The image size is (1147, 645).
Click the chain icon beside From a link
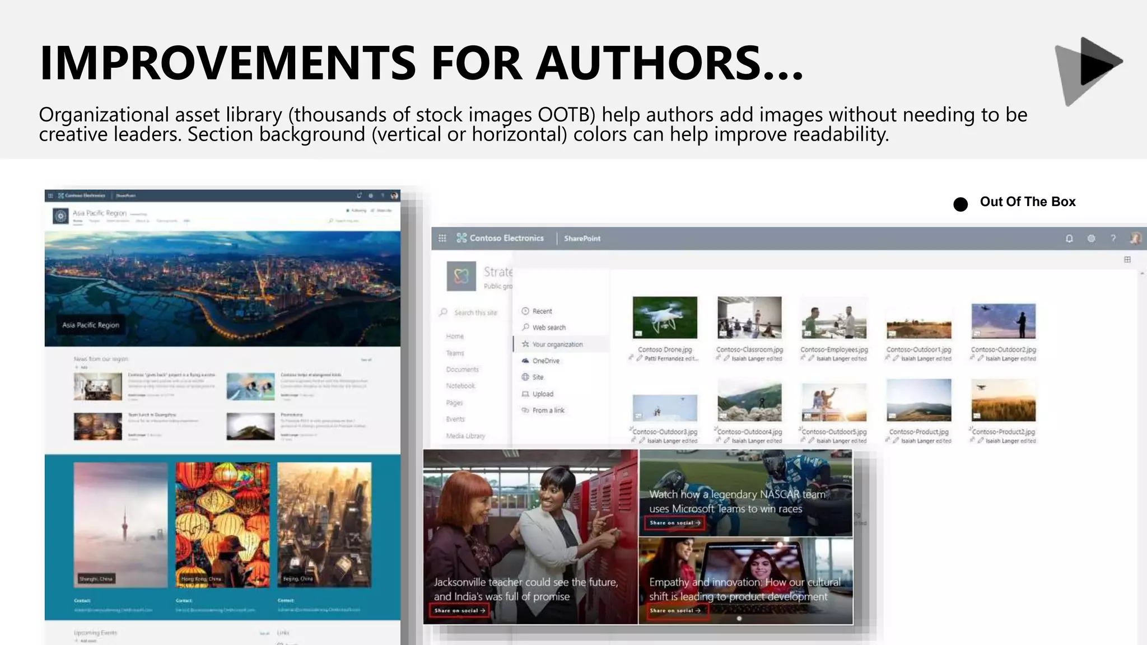tap(525, 410)
